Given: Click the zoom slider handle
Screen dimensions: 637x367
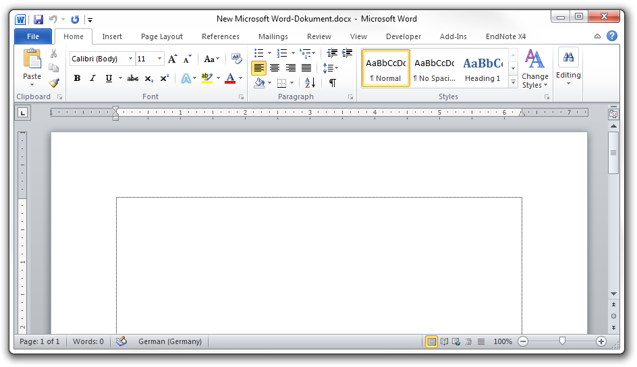Looking at the screenshot, I should 562,341.
